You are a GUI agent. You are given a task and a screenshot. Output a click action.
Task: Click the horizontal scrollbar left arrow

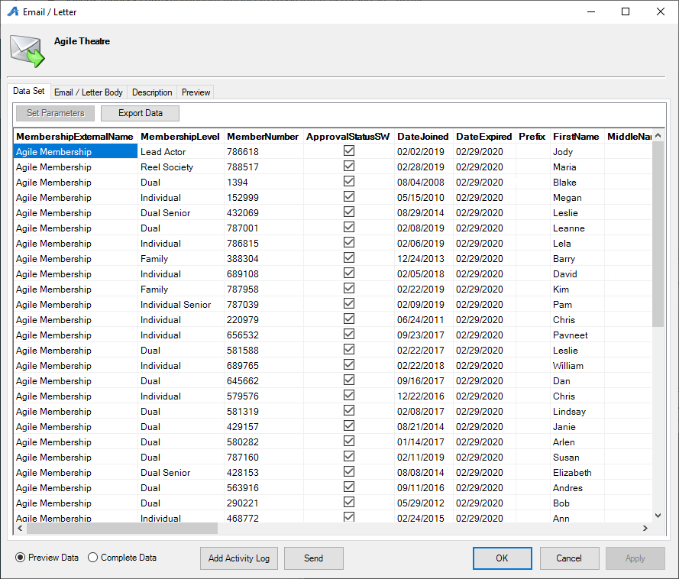click(x=20, y=529)
